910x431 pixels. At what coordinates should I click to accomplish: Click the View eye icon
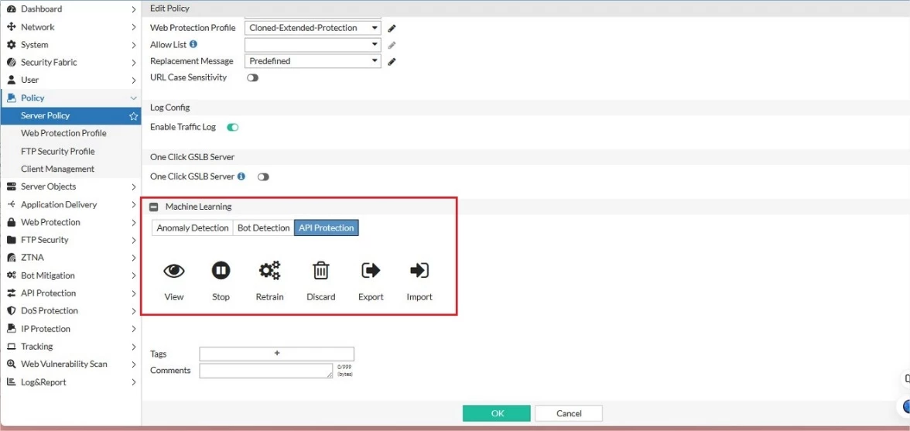tap(174, 270)
